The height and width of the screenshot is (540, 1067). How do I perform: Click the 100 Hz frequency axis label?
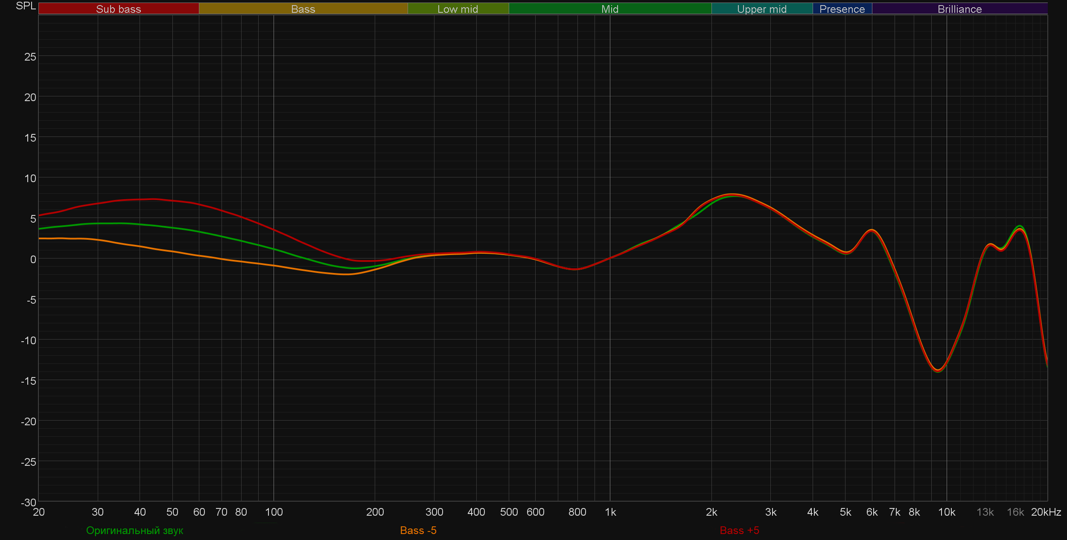click(x=274, y=512)
